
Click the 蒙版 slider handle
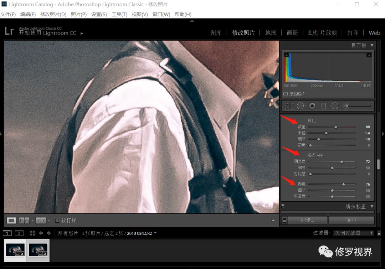click(310, 145)
